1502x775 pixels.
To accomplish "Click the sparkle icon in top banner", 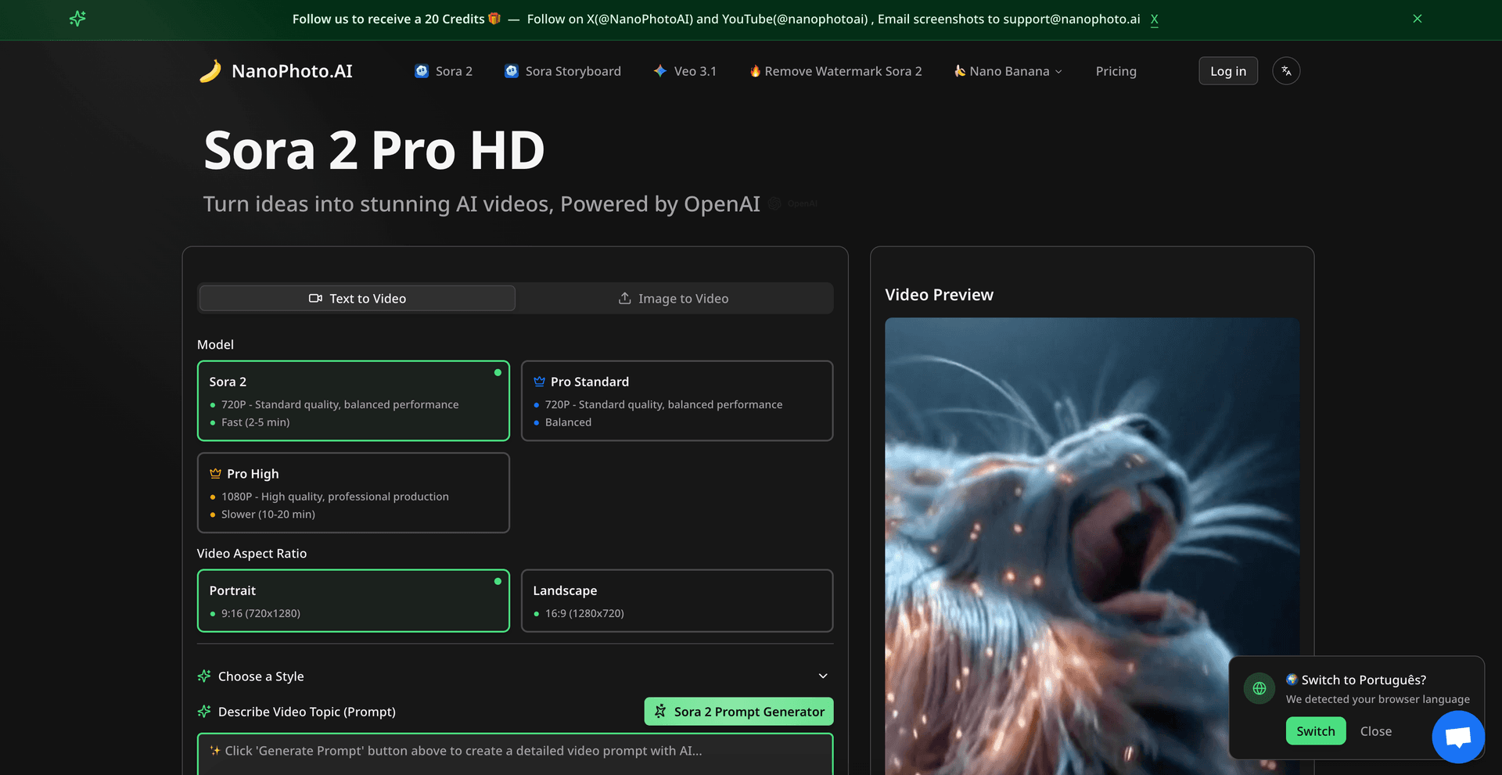I will coord(77,19).
